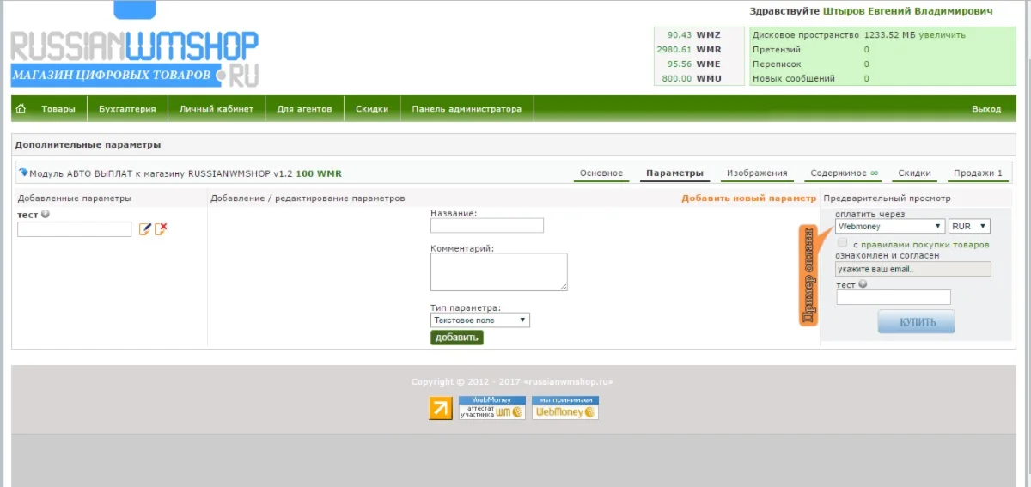The width and height of the screenshot is (1031, 487).
Task: Click the 100 WMR price text
Action: 319,173
